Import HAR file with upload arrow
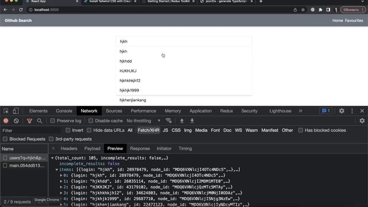Viewport: 368px width, 207px height. [x=182, y=121]
